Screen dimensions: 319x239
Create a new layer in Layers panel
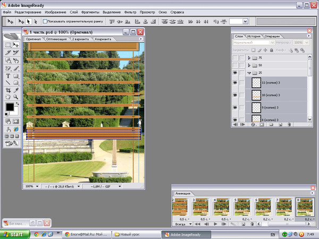[x=280, y=124]
